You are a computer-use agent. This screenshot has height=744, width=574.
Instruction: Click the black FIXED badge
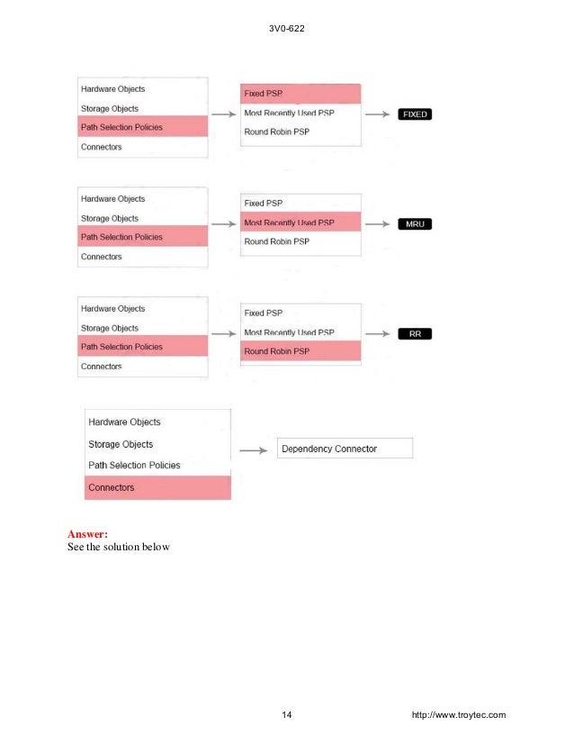pos(414,114)
